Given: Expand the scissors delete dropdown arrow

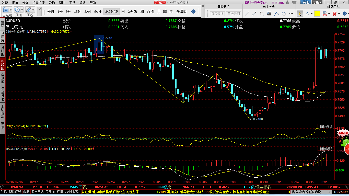Looking at the screenshot, I should 329,14.
